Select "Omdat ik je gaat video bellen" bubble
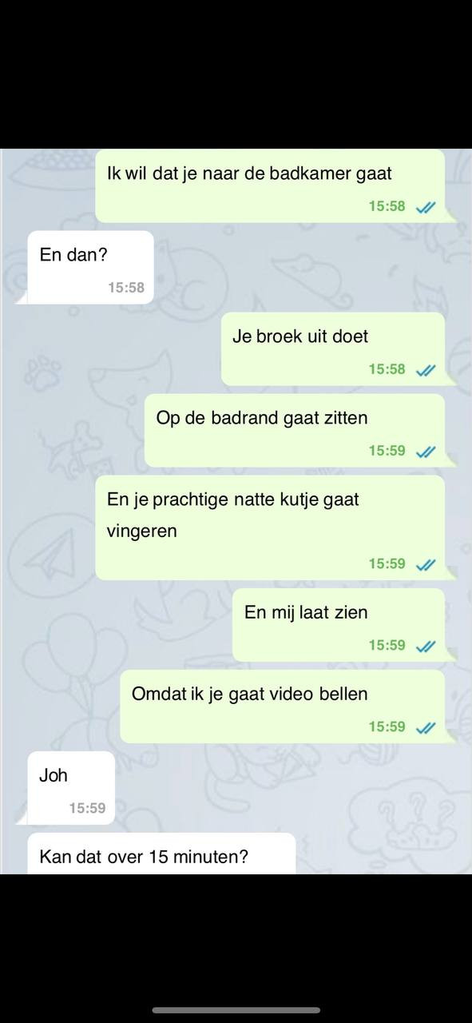Viewport: 472px width, 1023px height. click(x=282, y=706)
